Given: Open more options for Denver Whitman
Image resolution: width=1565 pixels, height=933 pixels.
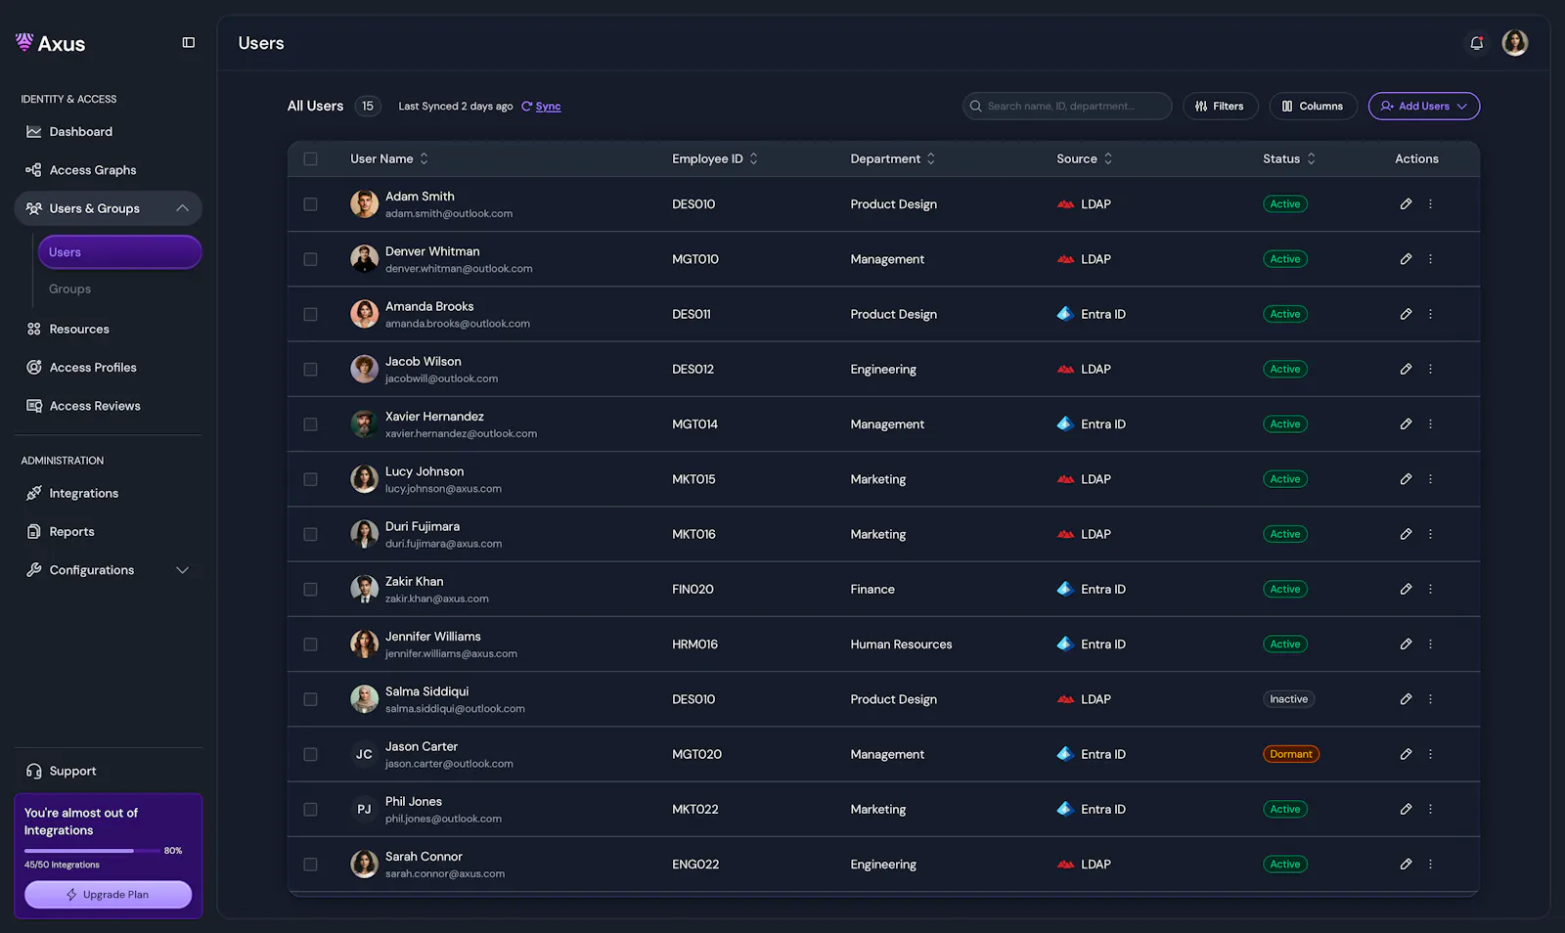Looking at the screenshot, I should [1430, 259].
